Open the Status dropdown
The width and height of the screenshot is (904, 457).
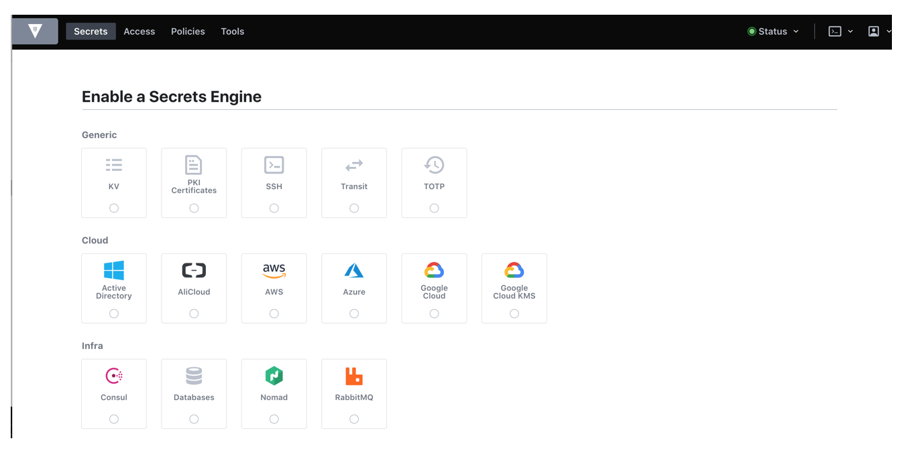pos(773,31)
